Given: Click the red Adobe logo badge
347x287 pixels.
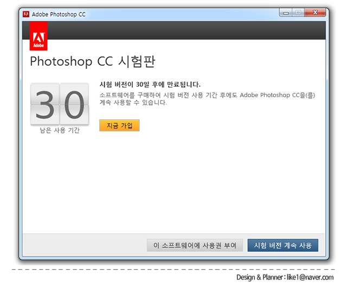Looking at the screenshot, I should tap(38, 36).
